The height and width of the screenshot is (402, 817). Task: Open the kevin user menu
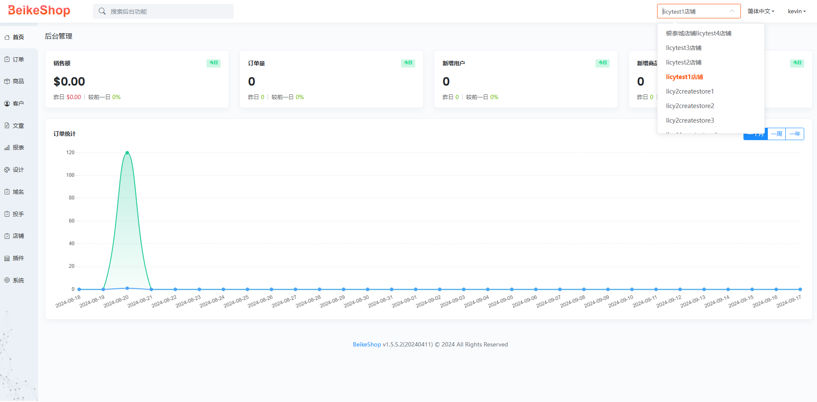point(796,11)
